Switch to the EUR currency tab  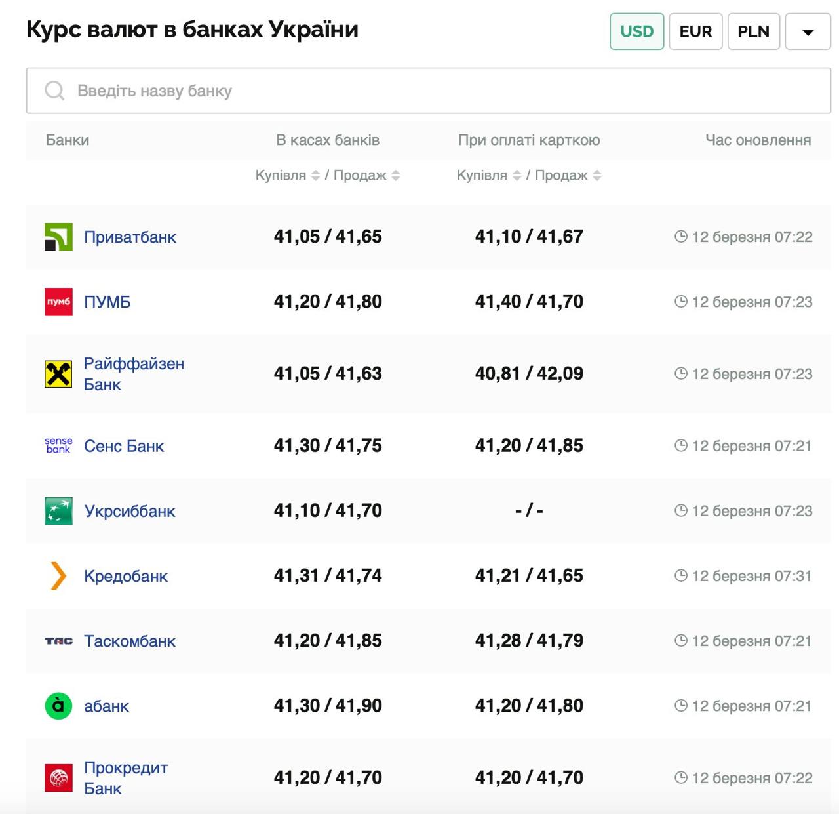click(695, 31)
